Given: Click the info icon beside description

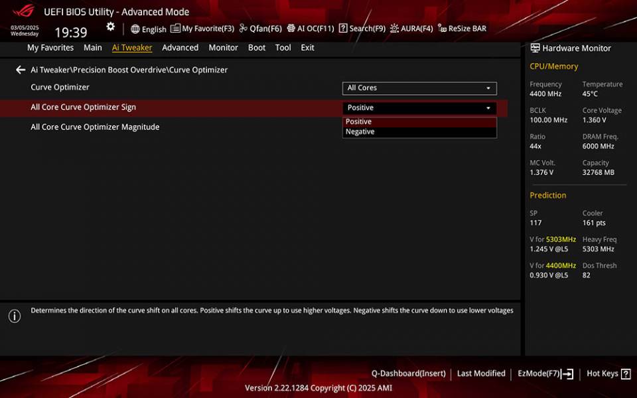Looking at the screenshot, I should tap(15, 316).
